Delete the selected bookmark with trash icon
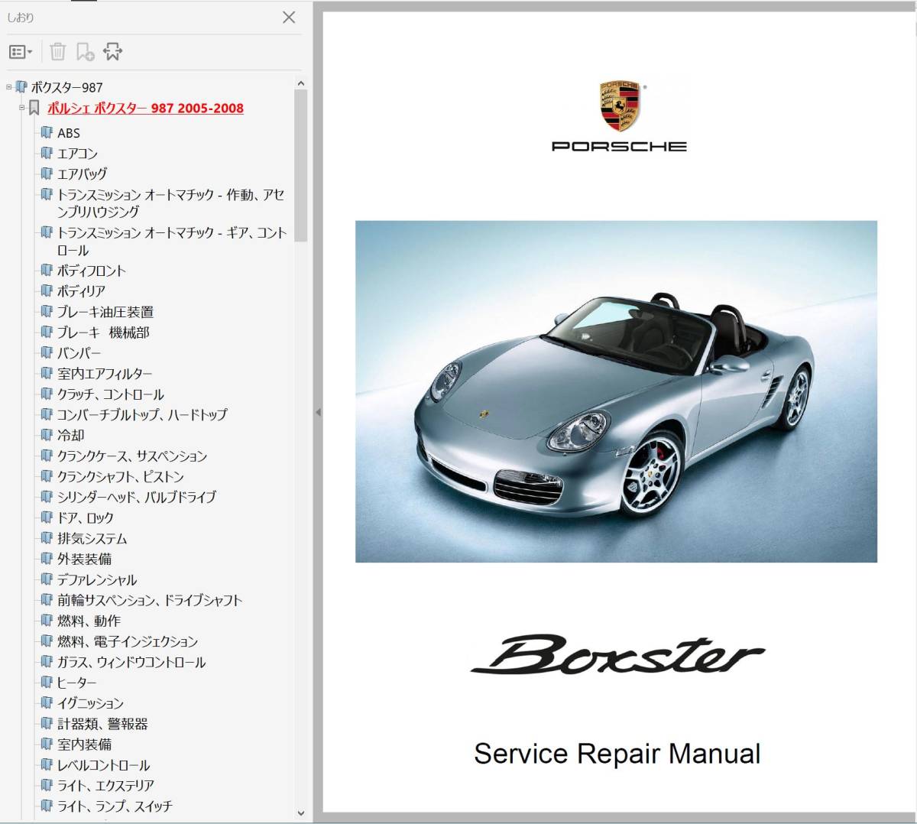This screenshot has height=824, width=917. 57,52
